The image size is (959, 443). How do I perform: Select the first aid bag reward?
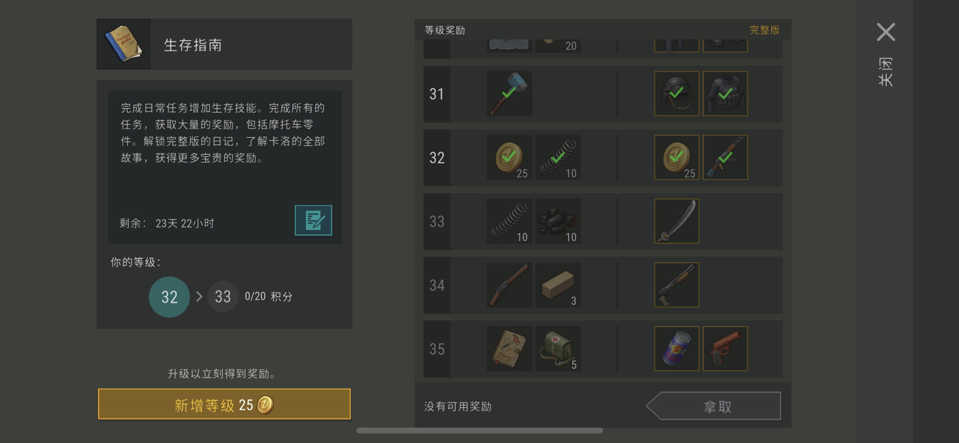click(558, 348)
